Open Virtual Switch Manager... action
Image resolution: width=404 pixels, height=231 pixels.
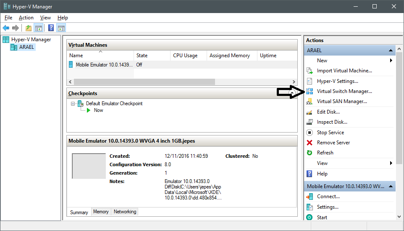344,91
